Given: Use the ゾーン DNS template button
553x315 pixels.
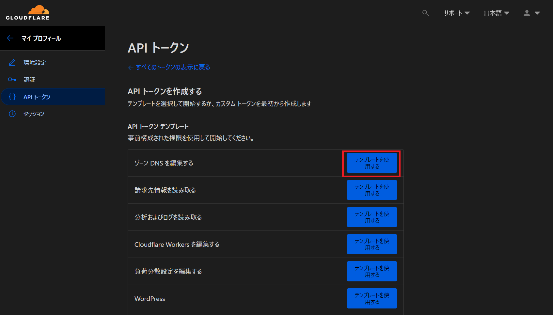Looking at the screenshot, I should click(371, 163).
